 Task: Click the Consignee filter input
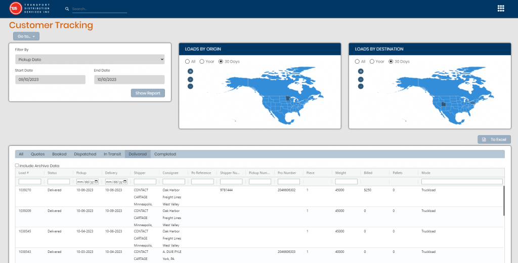click(174, 182)
